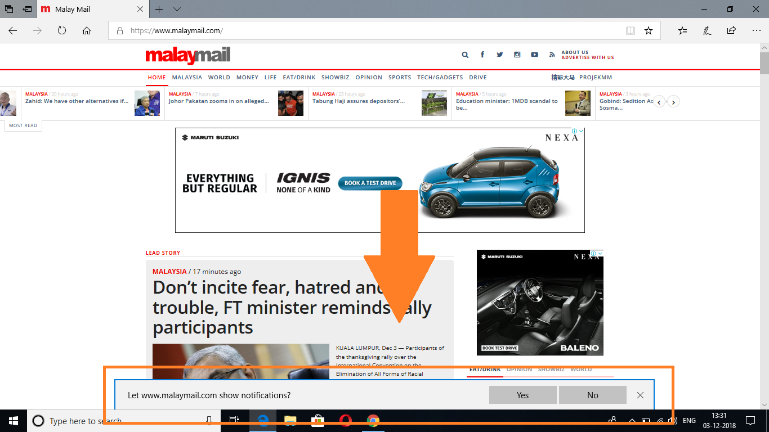Open the SPORTS section
Viewport: 769px width, 432px height.
coord(400,78)
